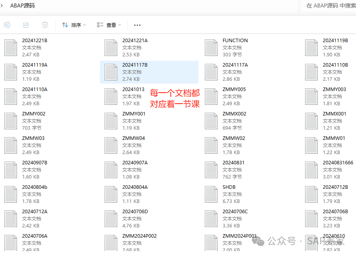Expand the breadcrumb chevron before ABAP源码

click(2, 6)
